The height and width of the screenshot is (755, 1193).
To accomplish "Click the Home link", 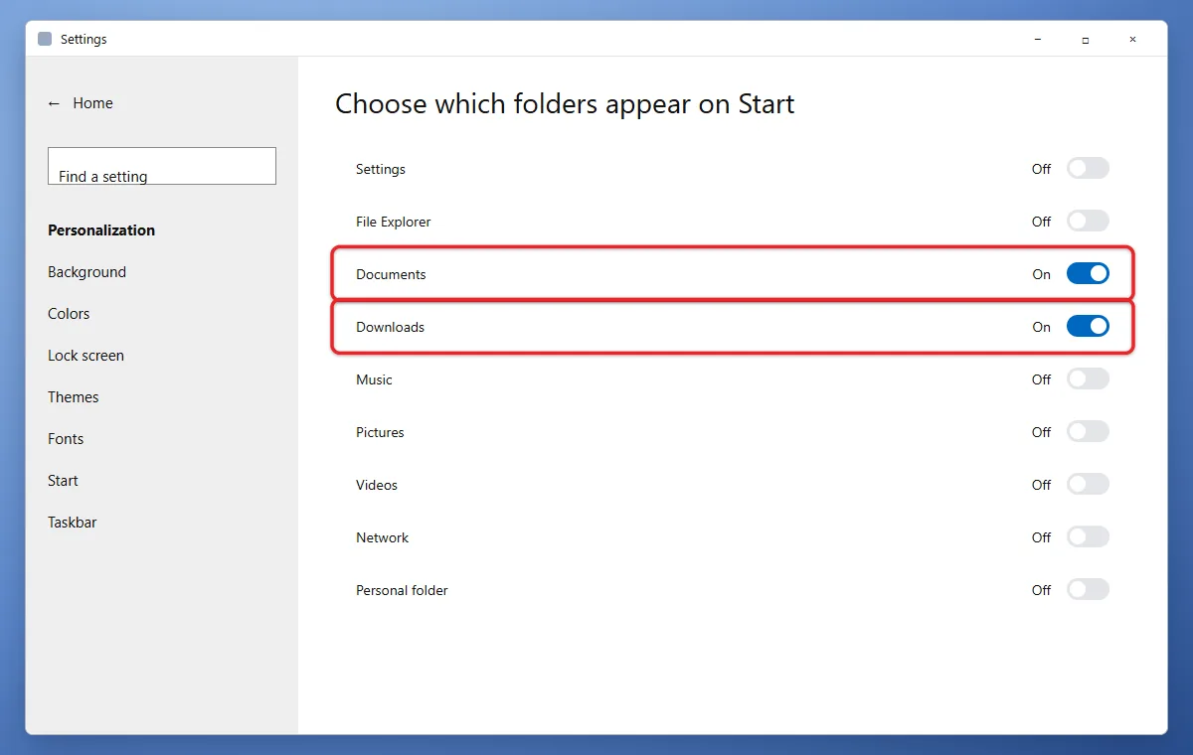I will pyautogui.click(x=92, y=103).
